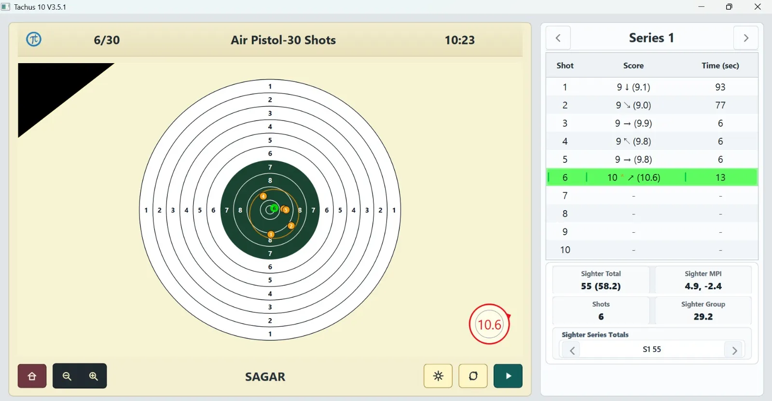This screenshot has width=772, height=401.
Task: Select shot 3 row scoring 9.9
Action: pos(652,123)
